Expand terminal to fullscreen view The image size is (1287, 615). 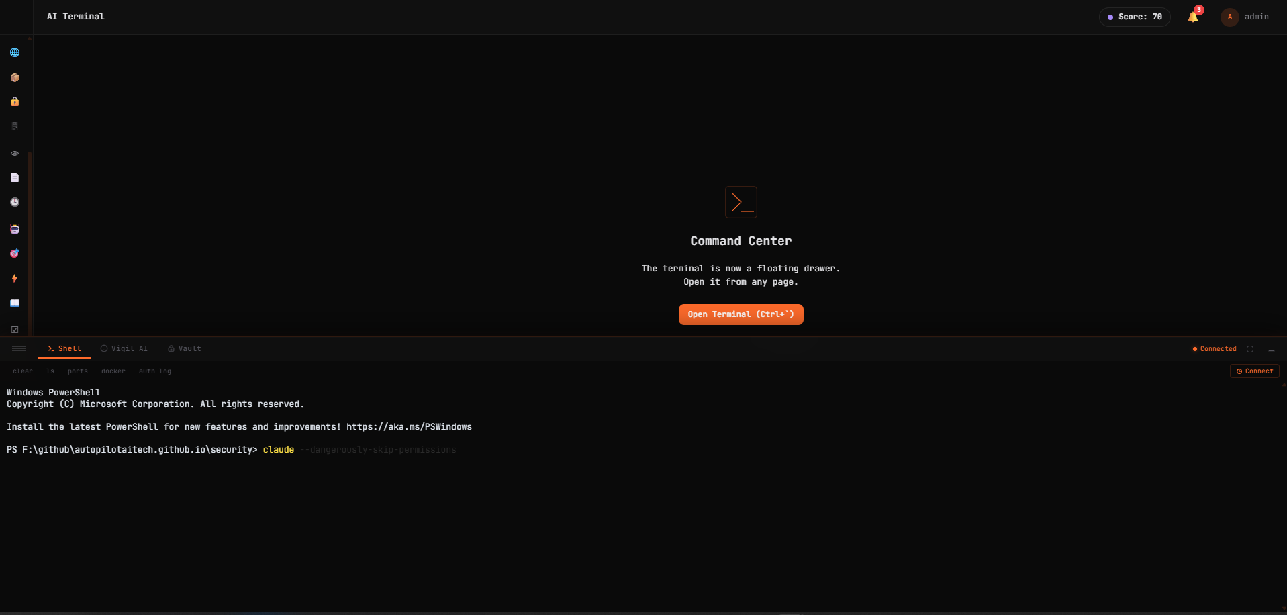click(x=1250, y=348)
